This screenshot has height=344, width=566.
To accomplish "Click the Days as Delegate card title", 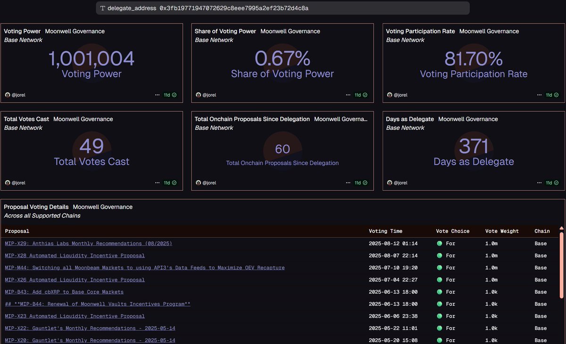I will click(x=410, y=119).
